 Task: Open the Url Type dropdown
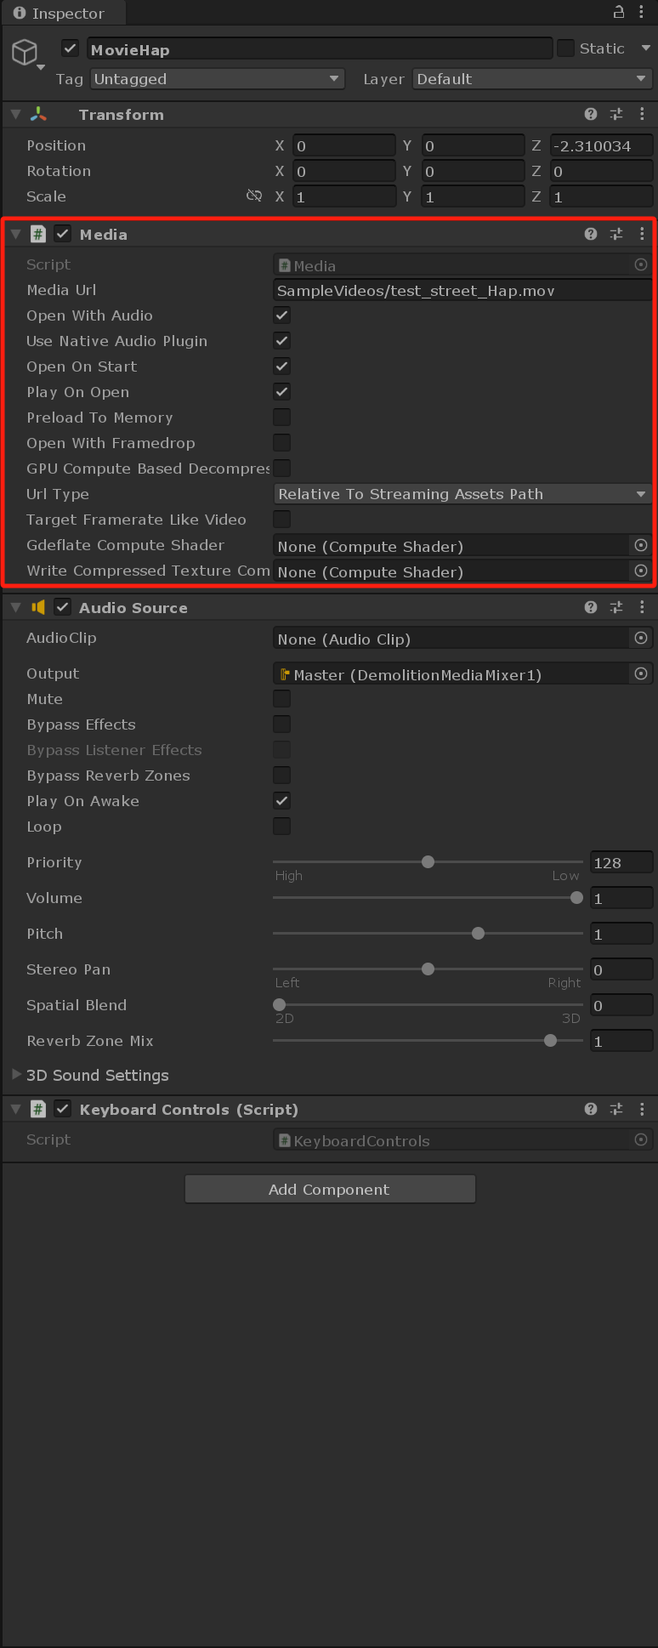tap(462, 494)
